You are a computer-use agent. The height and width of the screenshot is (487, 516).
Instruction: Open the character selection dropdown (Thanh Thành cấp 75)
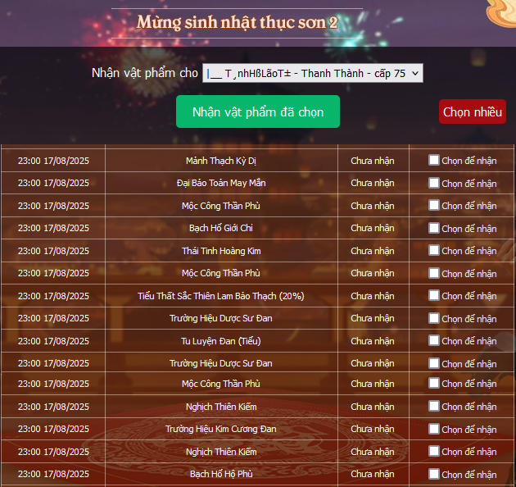click(313, 73)
